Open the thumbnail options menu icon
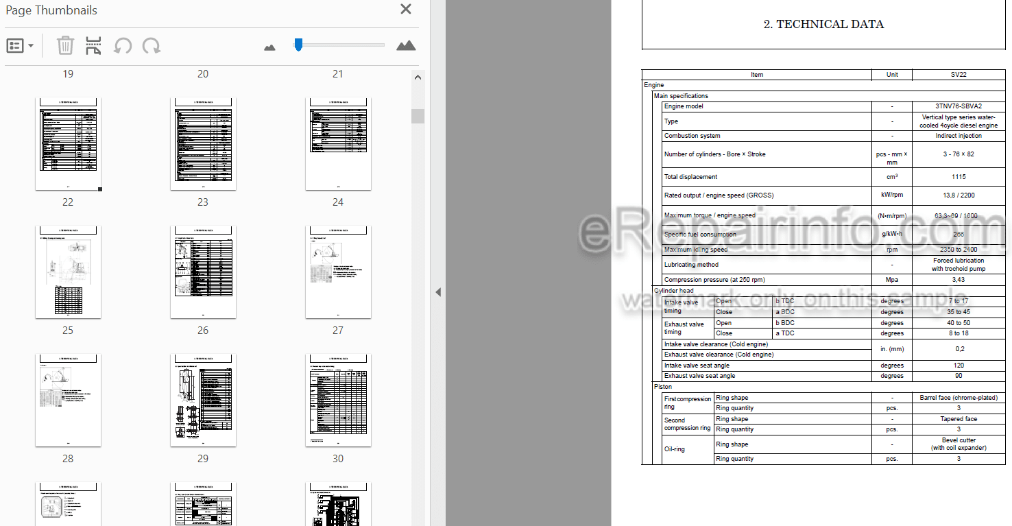Image resolution: width=1012 pixels, height=526 pixels. 20,46
